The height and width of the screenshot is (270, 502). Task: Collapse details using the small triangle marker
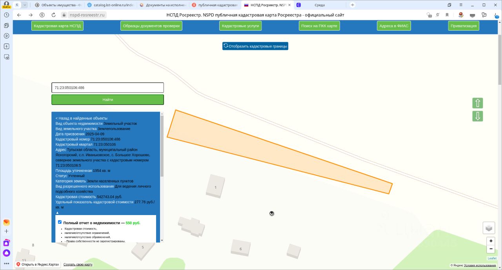(x=57, y=212)
